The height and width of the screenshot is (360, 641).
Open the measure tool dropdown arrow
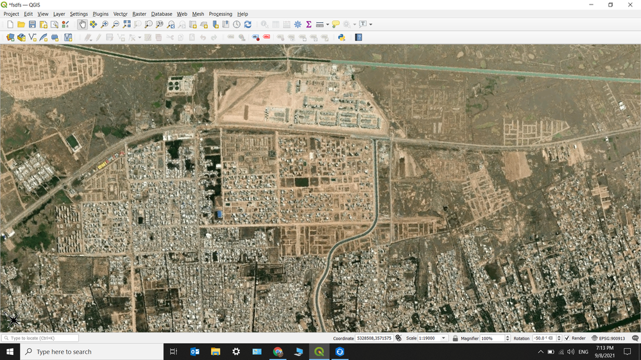327,24
